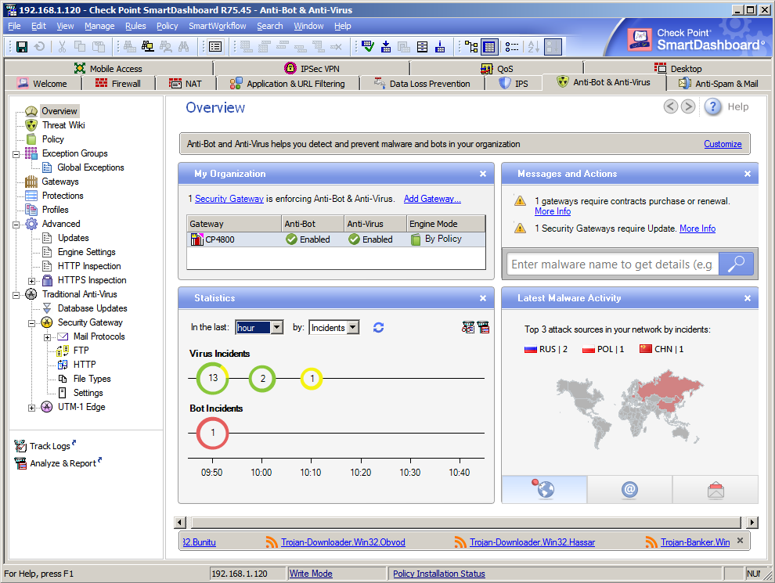
Task: Save changes with the Save toolbar icon
Action: tap(21, 46)
